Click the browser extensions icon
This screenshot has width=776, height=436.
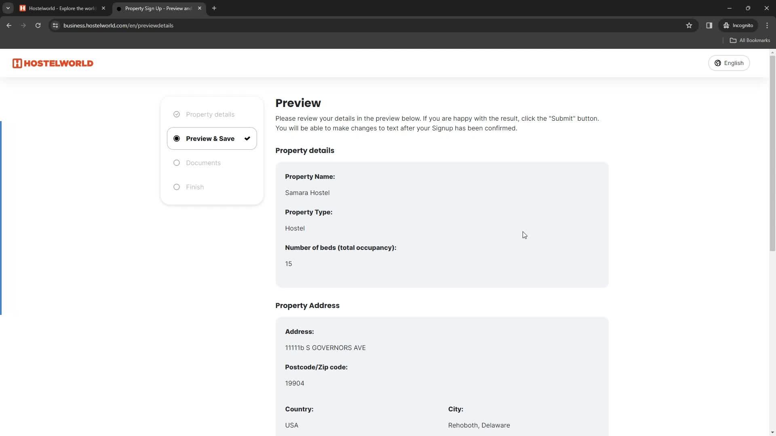(709, 25)
